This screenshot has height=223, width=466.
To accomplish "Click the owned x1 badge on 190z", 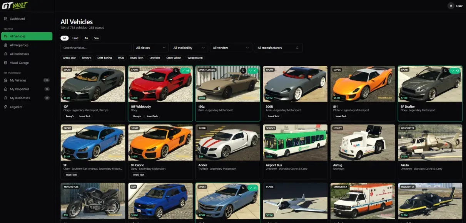I will (253, 70).
